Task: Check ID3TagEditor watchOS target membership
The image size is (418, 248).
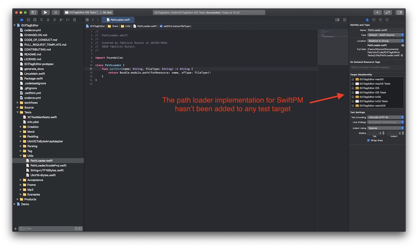Action: pyautogui.click(x=353, y=106)
